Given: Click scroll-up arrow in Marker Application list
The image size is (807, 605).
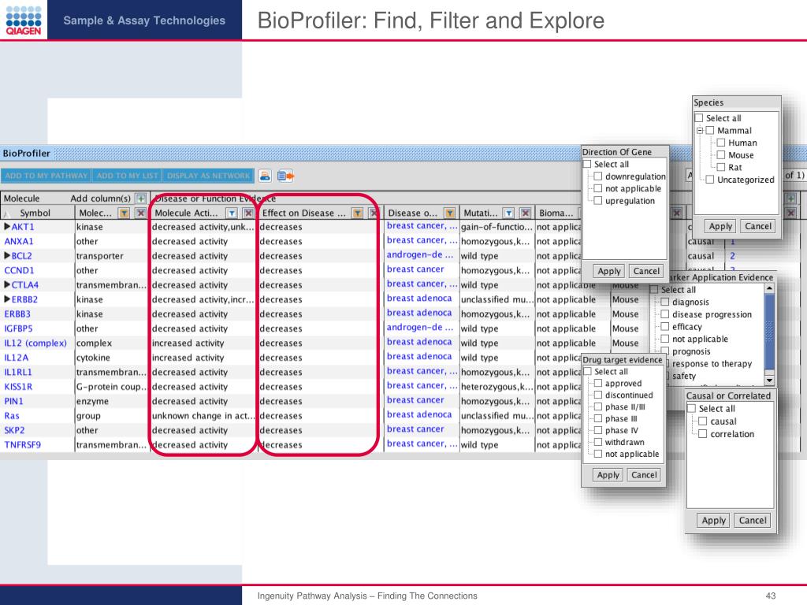Looking at the screenshot, I should point(769,288).
